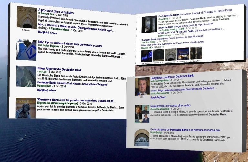248x162 pixels.
Task: Click source name 'The Sydney Morning Herald'
Action: 171,29
